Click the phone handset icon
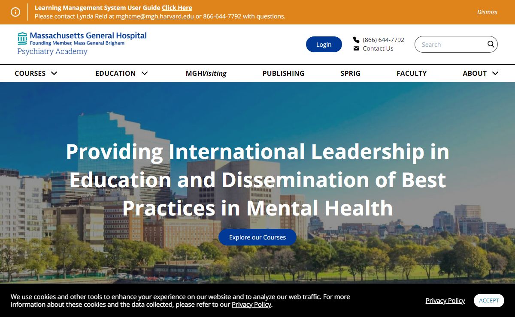515x317 pixels. (356, 39)
